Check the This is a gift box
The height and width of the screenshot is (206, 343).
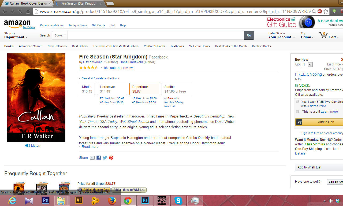(x=297, y=111)
